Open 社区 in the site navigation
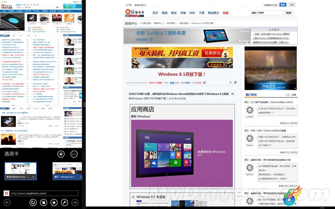Viewport: 335px width, 209px height. coord(192,13)
